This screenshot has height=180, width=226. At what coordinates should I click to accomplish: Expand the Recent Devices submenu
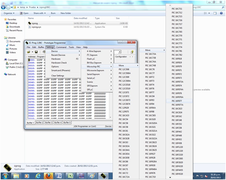coord(58,55)
